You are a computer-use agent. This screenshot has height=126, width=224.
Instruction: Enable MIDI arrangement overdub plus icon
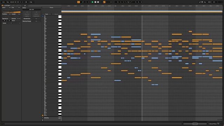point(102,2)
